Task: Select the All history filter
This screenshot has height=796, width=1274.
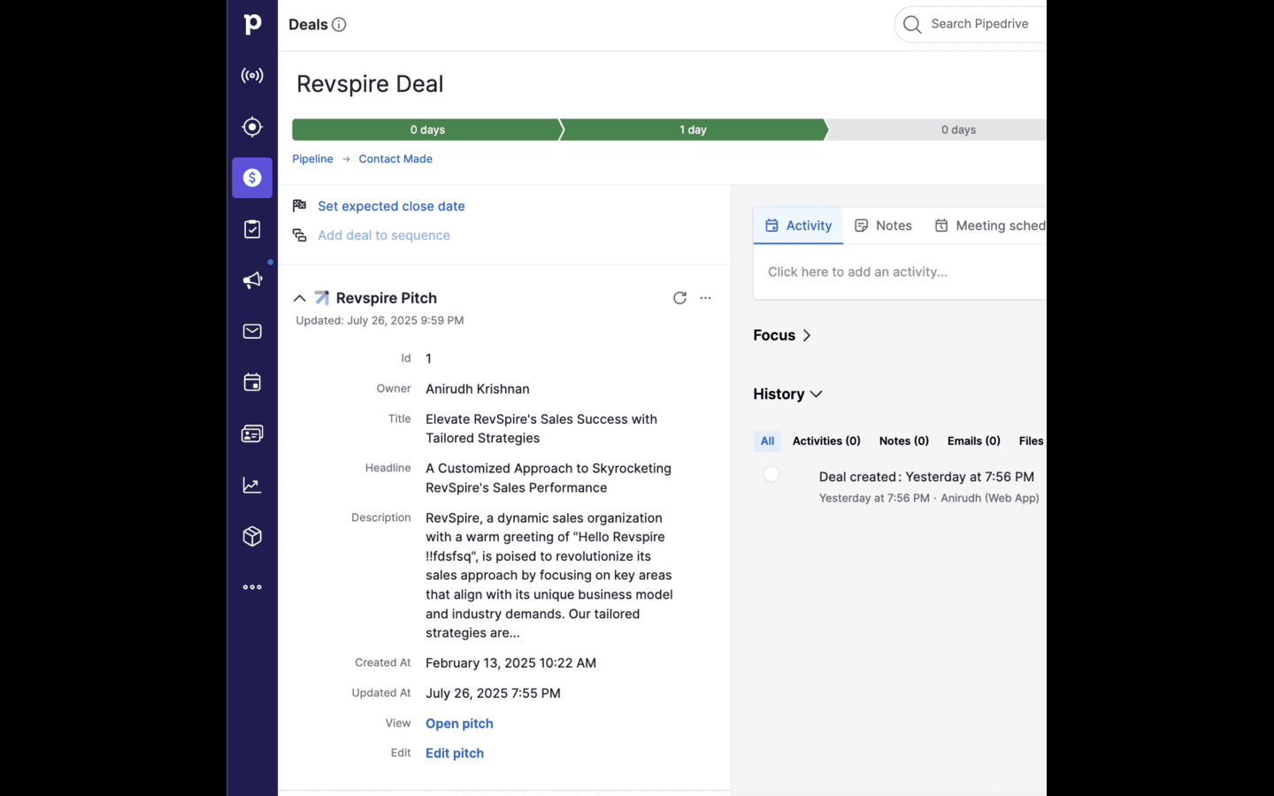Action: (767, 440)
